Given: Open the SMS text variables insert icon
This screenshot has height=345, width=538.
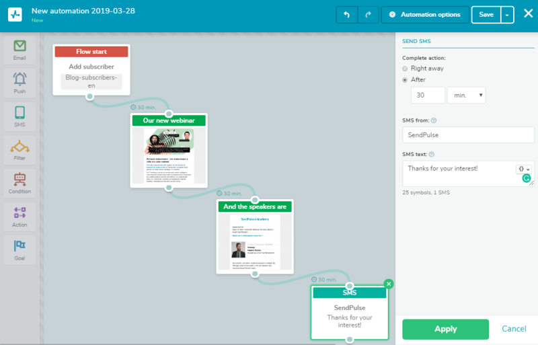Looking at the screenshot, I should point(523,169).
